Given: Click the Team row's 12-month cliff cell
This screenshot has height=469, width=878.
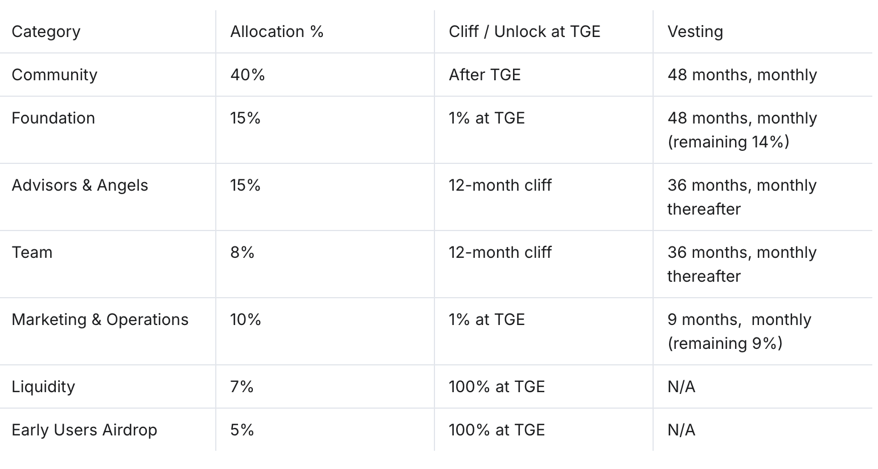Looking at the screenshot, I should (x=500, y=253).
